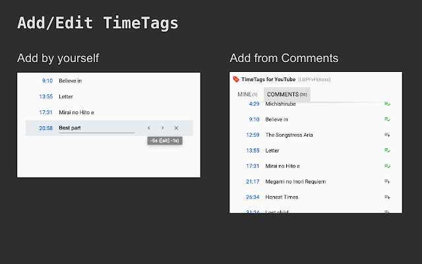
Task: Jump to 26:34 Honest Times timestamp
Action: [x=254, y=196]
